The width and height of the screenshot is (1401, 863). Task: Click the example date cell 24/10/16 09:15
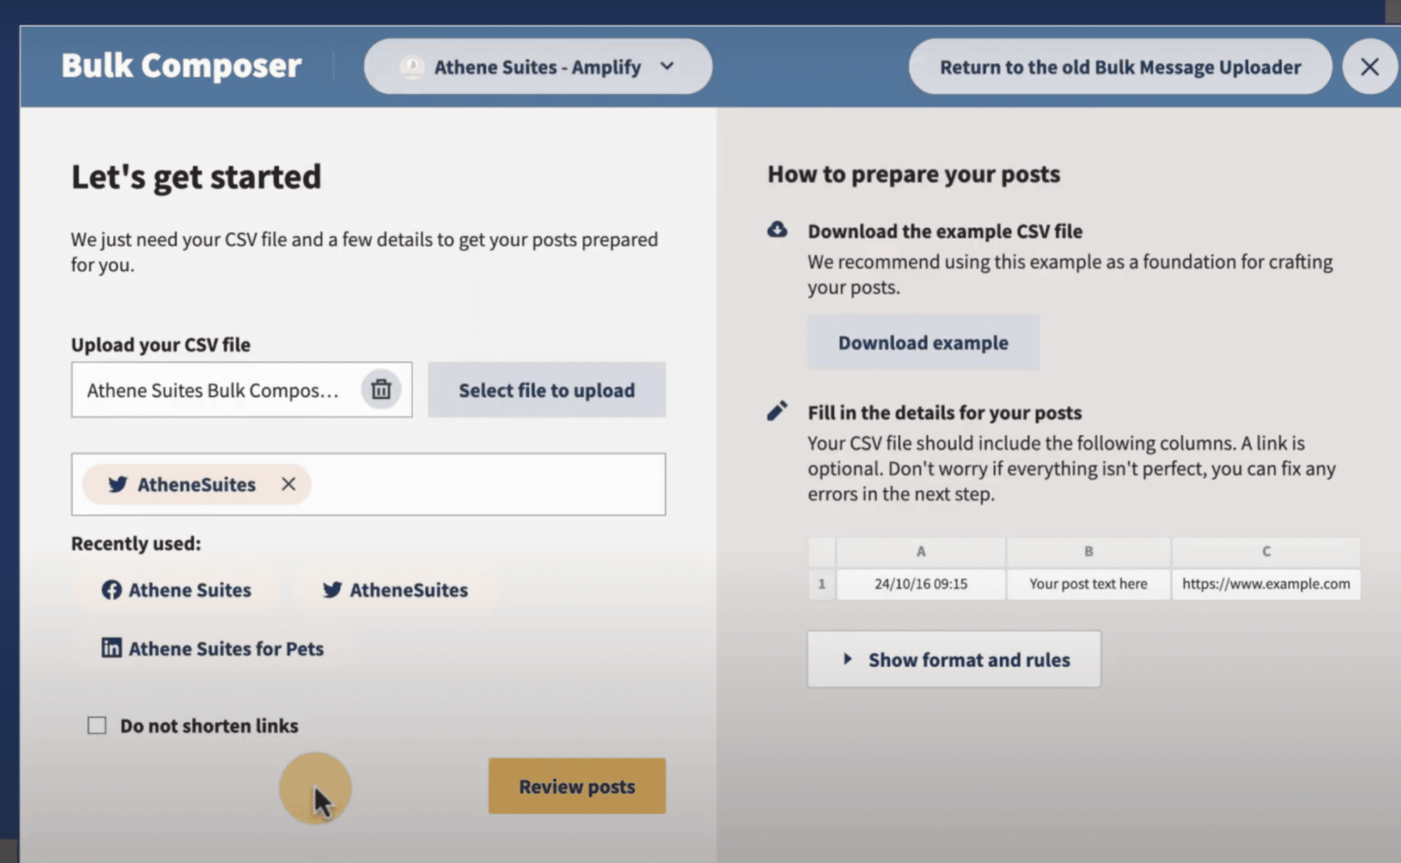click(x=920, y=584)
